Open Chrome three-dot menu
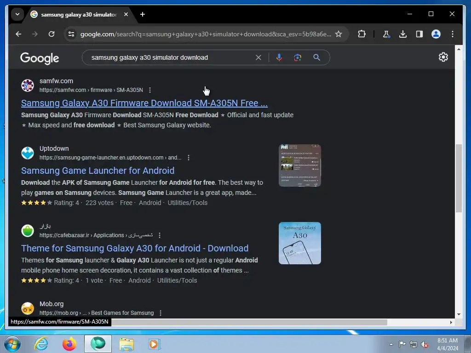Screen dimensions: 471x353 [453, 34]
